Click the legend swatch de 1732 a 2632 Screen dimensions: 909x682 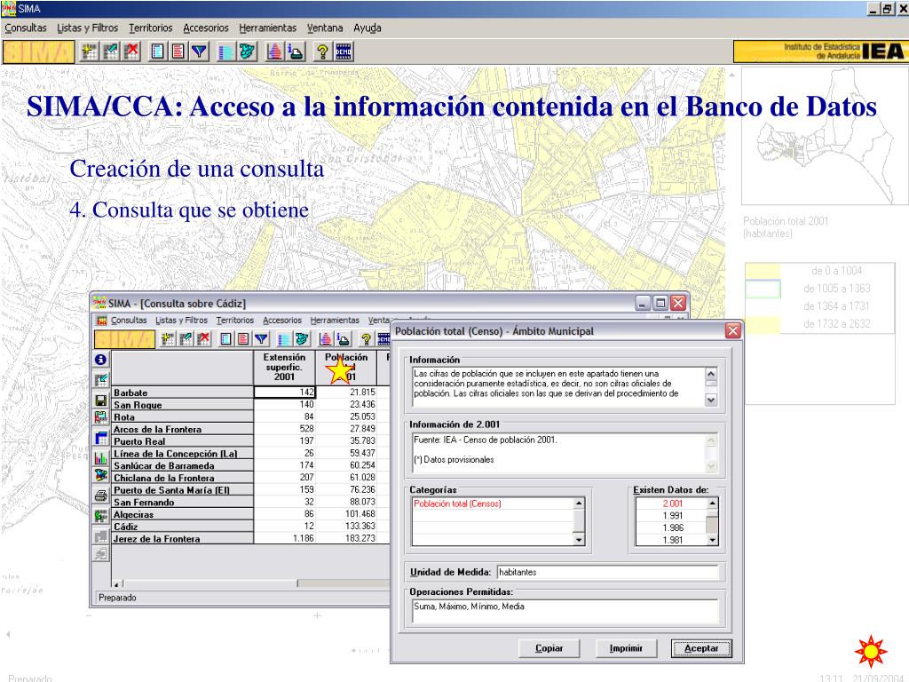point(763,324)
